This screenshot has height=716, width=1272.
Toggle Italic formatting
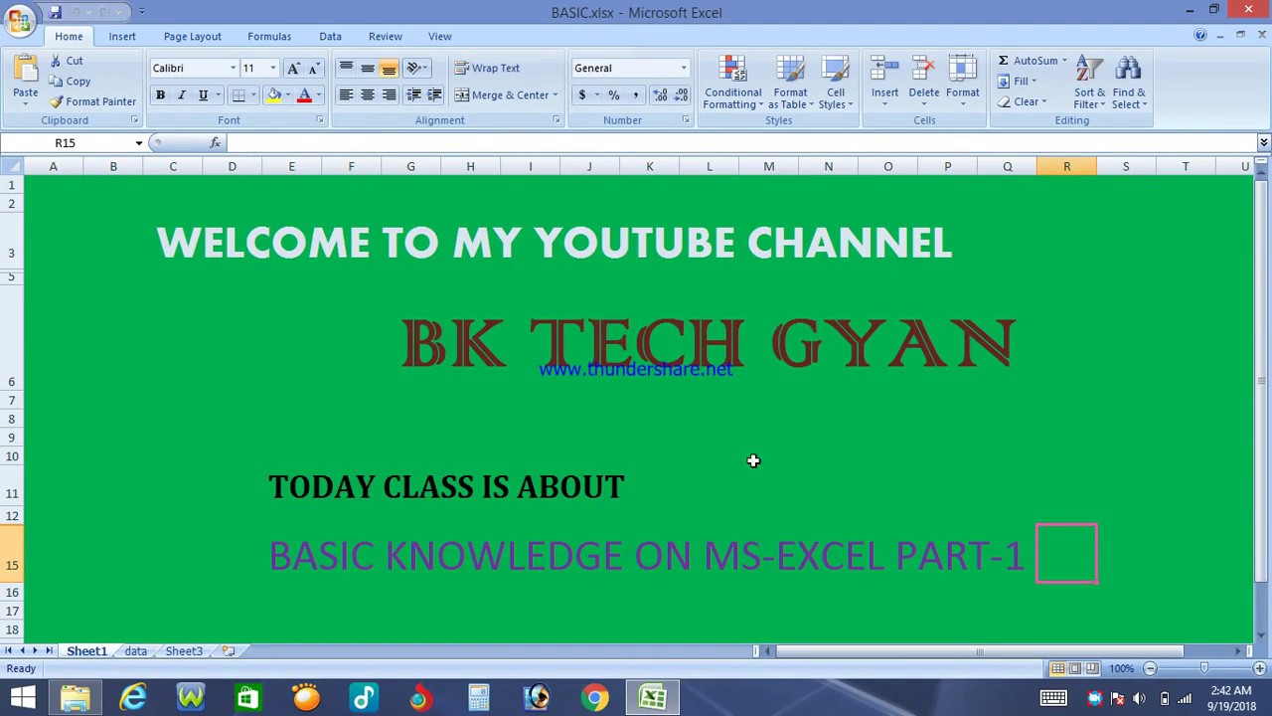coord(181,94)
